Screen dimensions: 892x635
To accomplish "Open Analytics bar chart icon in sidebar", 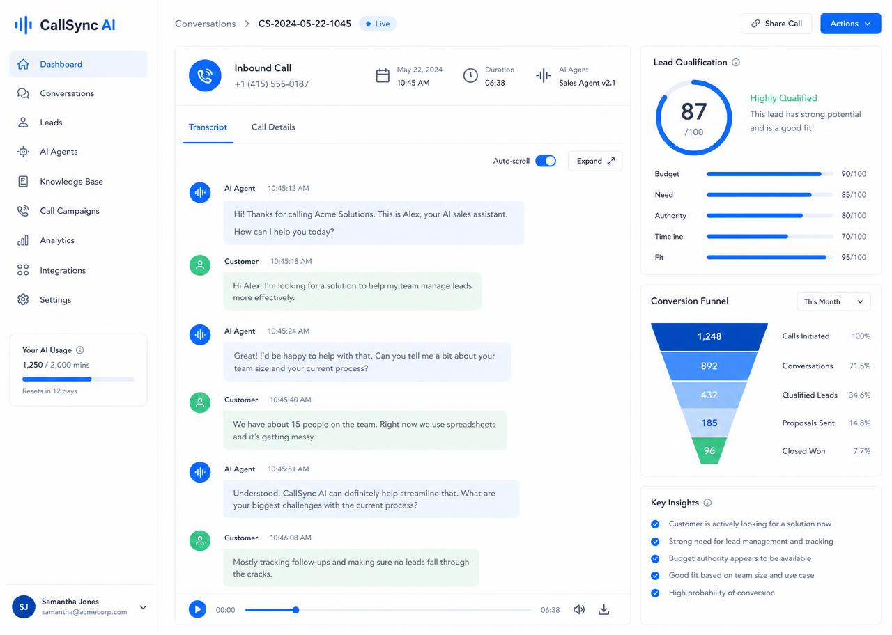I will point(23,240).
